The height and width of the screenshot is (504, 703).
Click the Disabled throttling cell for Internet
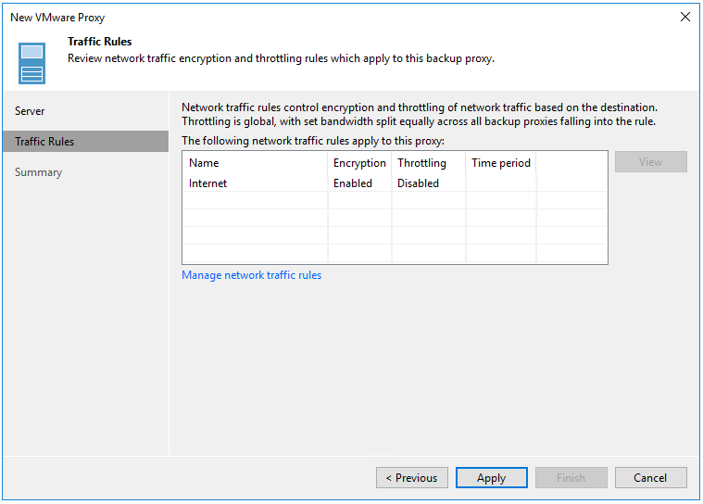pos(418,183)
